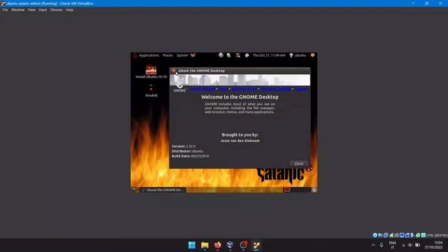Click the recording indicator in VirtualBox status bar
448x252 pixels.
point(407,235)
